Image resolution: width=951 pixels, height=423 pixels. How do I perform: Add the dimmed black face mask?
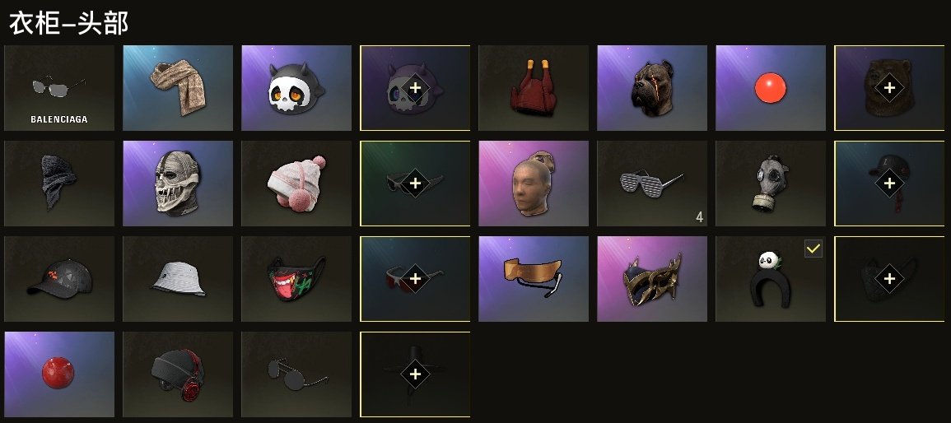(x=890, y=279)
